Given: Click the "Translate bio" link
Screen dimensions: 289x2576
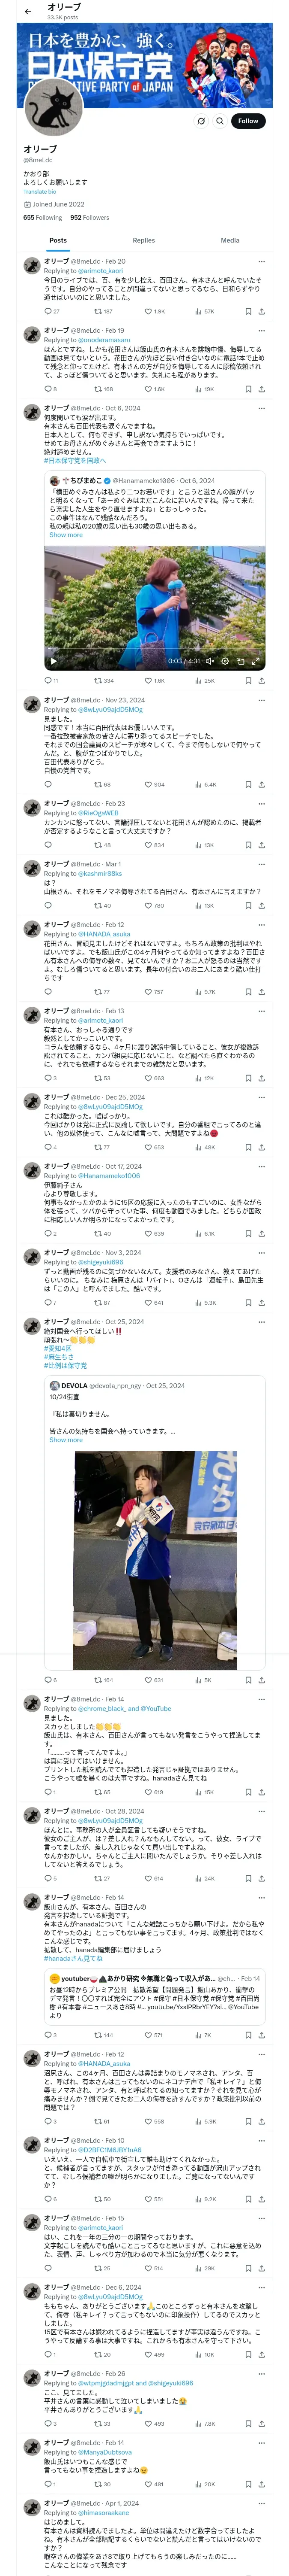Looking at the screenshot, I should tap(40, 191).
